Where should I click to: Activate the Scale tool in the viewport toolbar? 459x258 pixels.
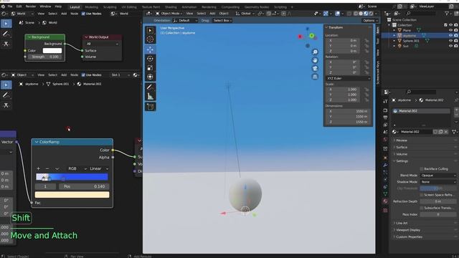click(150, 68)
